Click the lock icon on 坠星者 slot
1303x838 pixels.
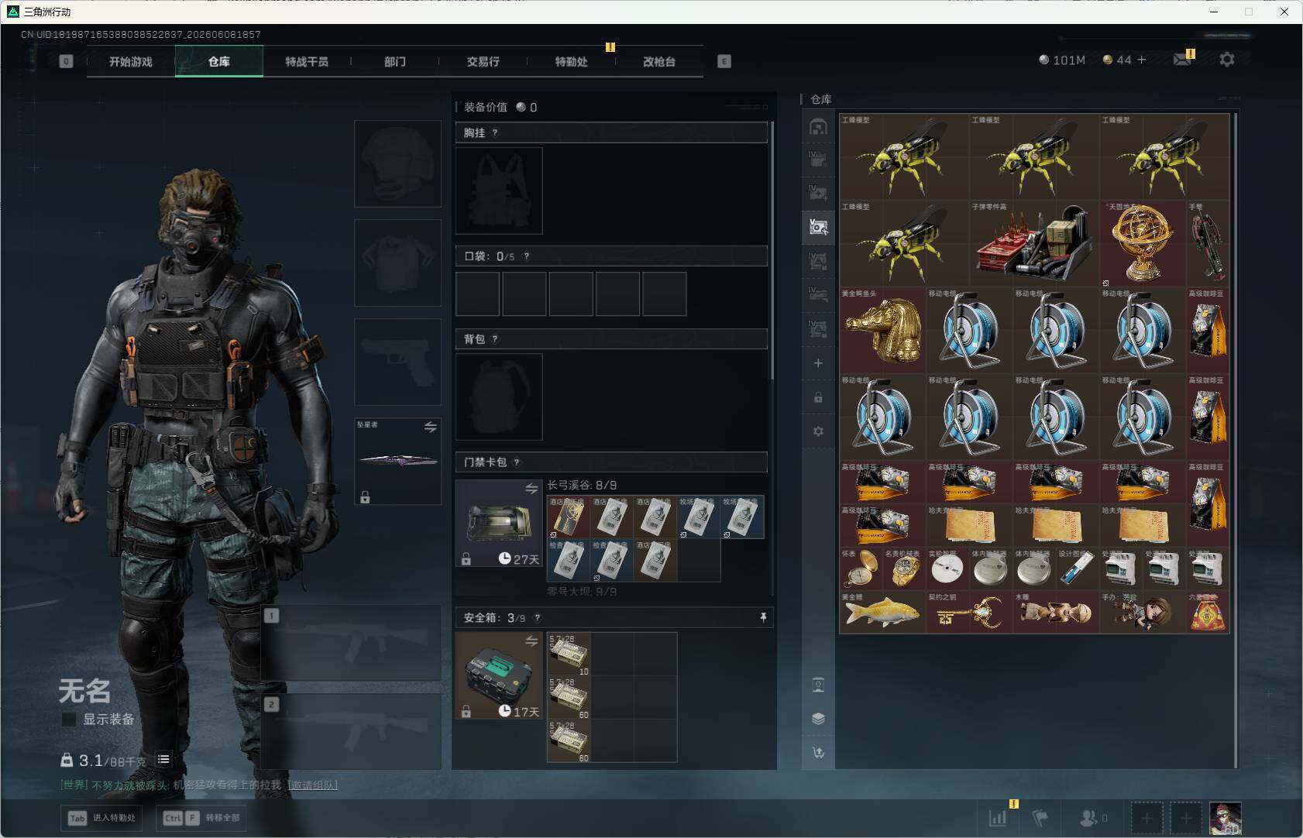(x=365, y=497)
